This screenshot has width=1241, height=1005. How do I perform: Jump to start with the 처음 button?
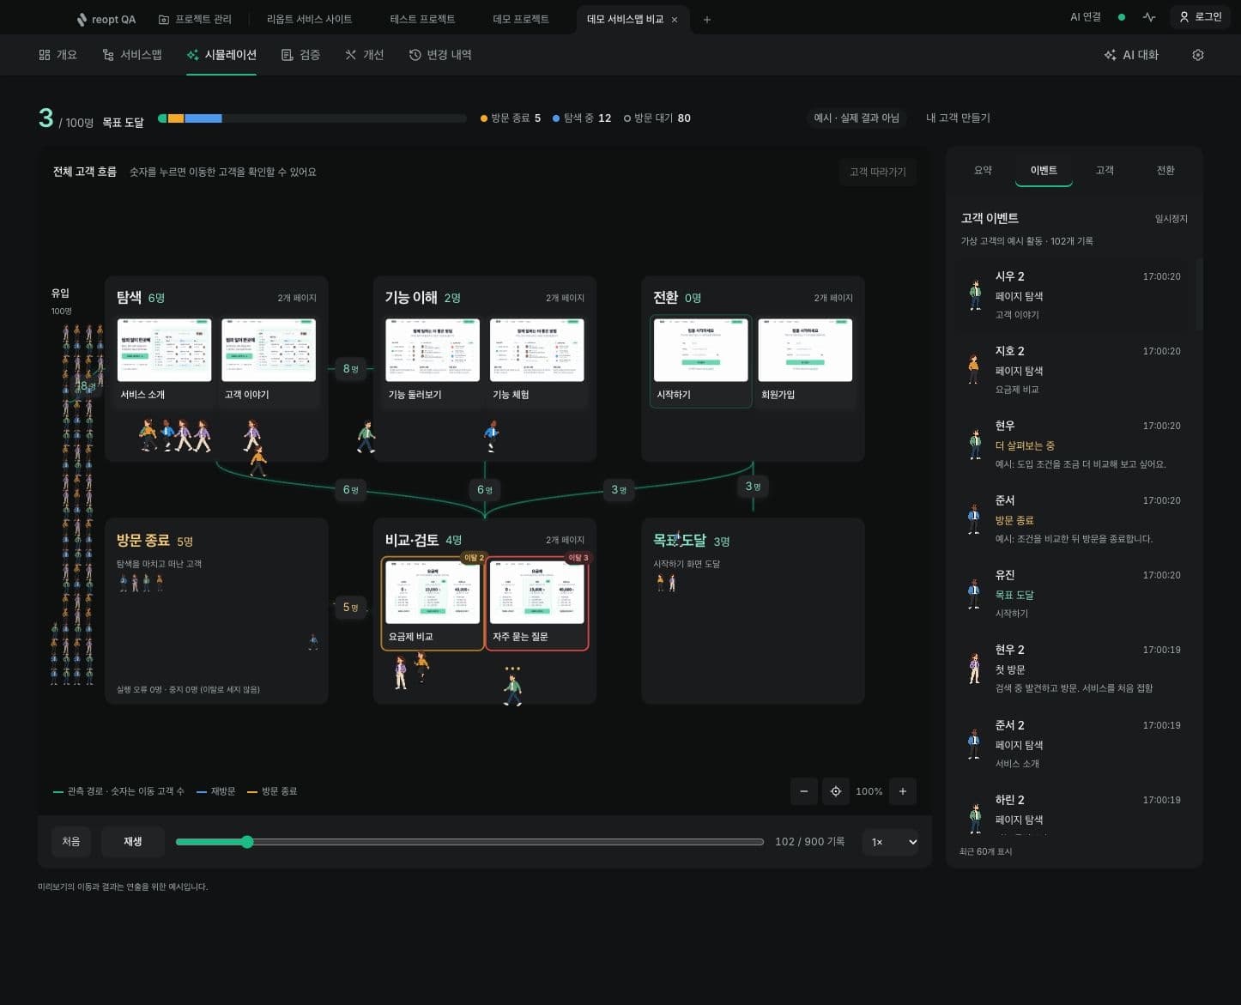point(71,842)
